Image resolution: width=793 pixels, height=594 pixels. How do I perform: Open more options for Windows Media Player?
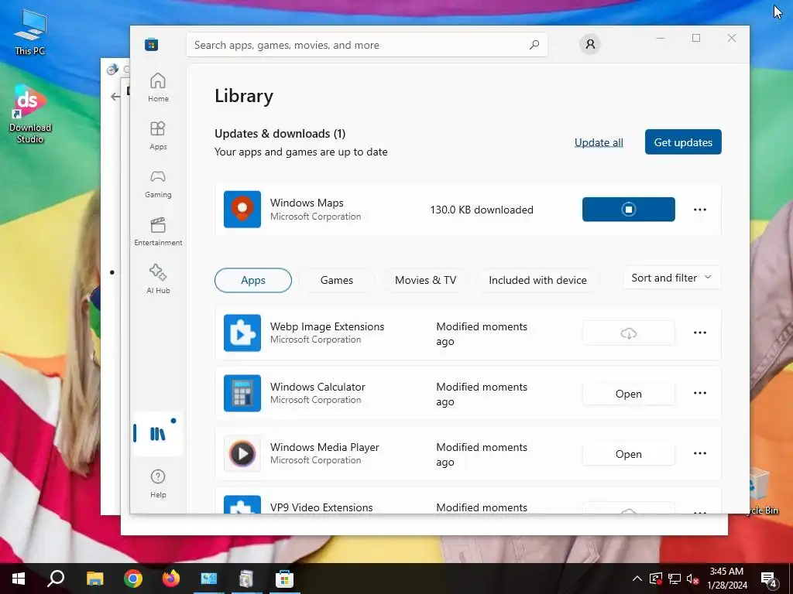pyautogui.click(x=700, y=453)
